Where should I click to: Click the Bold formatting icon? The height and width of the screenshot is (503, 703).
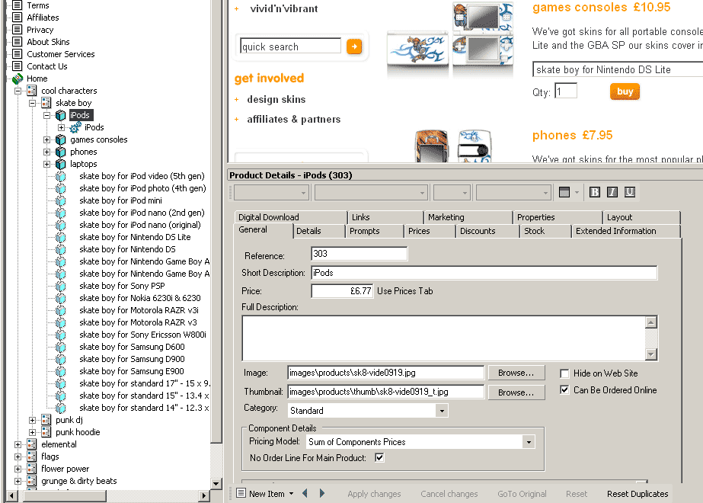pyautogui.click(x=595, y=192)
